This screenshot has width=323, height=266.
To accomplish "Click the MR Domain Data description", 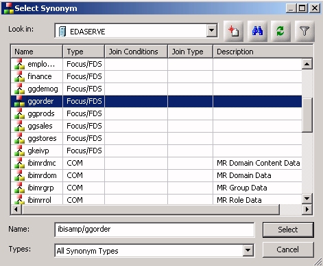I will pyautogui.click(x=244, y=175).
